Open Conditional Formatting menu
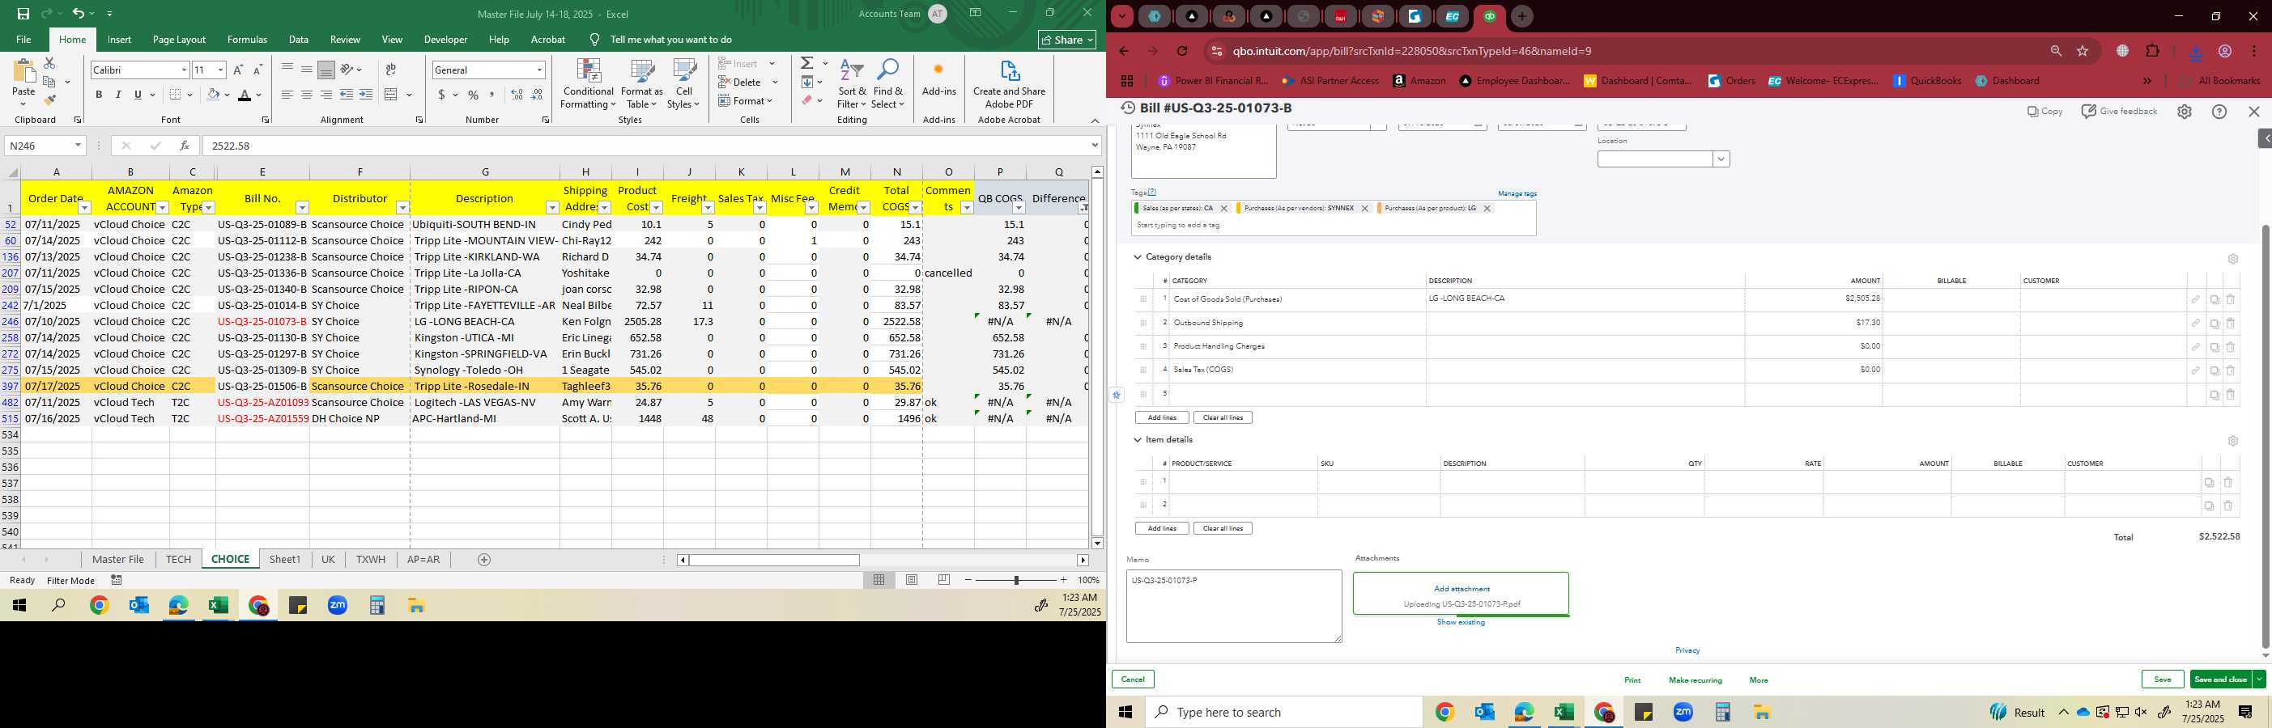 click(589, 84)
